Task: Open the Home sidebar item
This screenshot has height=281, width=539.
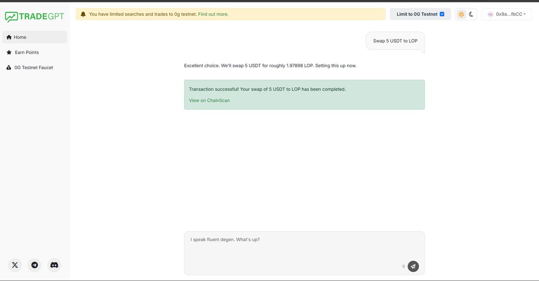Action: tap(35, 37)
